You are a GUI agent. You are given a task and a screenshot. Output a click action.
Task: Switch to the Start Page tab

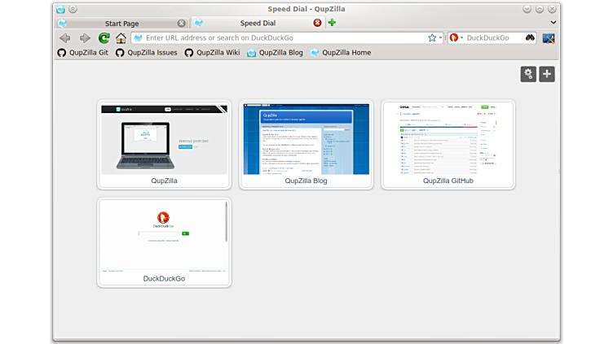(x=121, y=24)
